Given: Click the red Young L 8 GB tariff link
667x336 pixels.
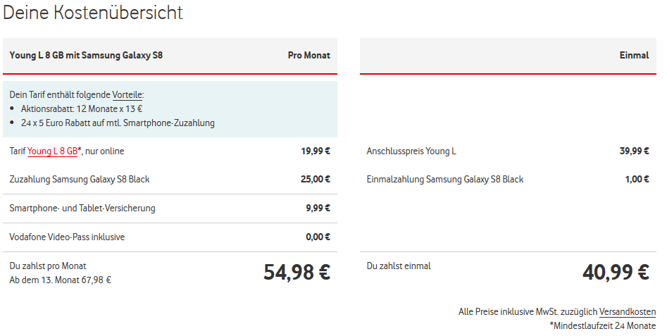Looking at the screenshot, I should point(53,151).
